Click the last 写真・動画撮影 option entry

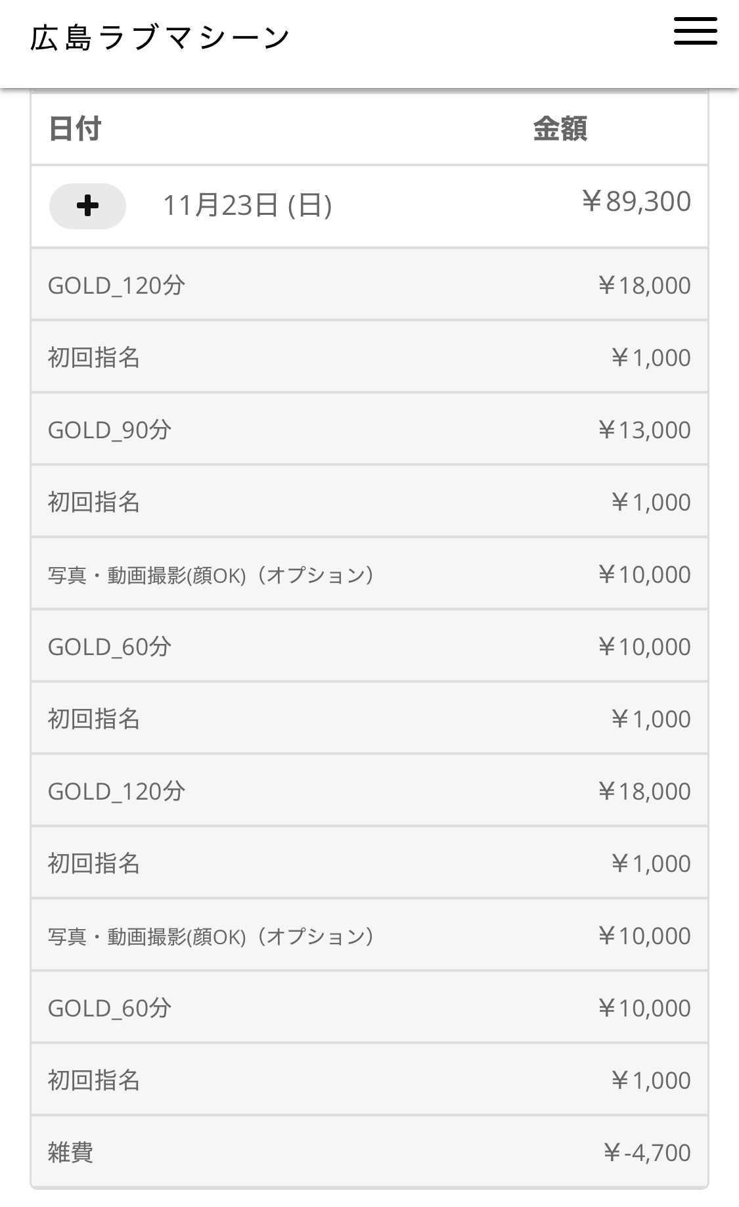[210, 936]
